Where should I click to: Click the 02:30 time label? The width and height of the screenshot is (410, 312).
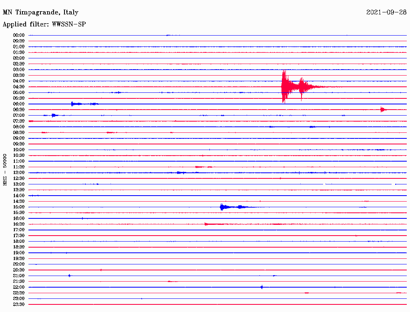click(19, 64)
